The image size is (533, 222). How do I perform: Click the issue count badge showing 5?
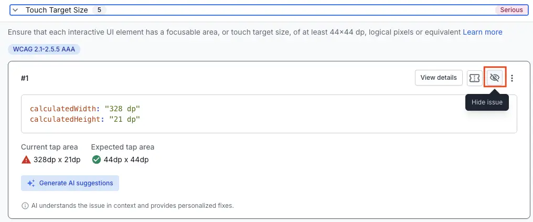pos(99,10)
